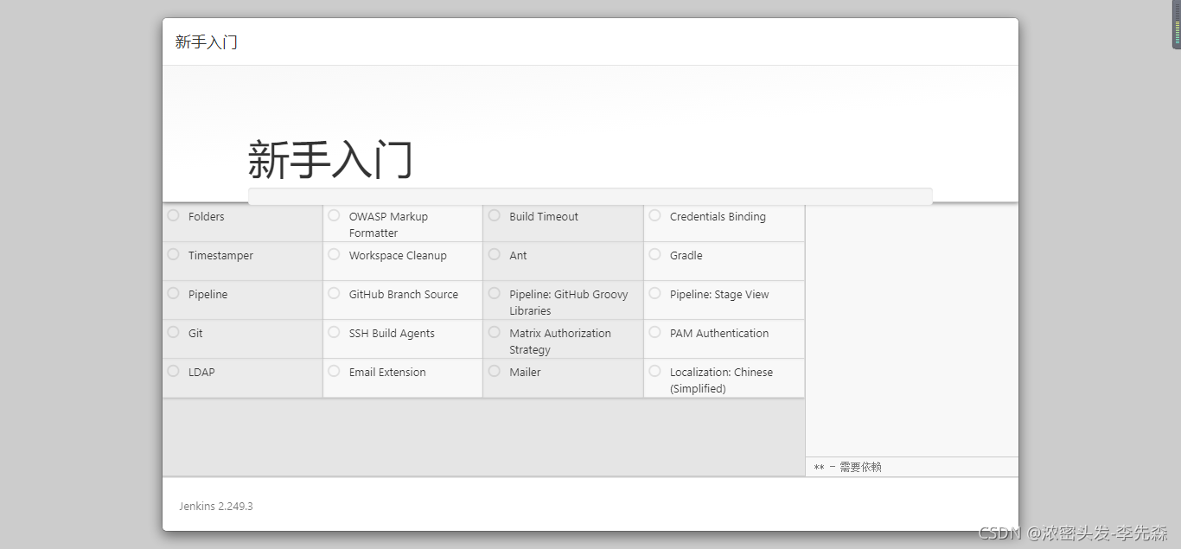Select the PAM Authentication status circle

654,332
